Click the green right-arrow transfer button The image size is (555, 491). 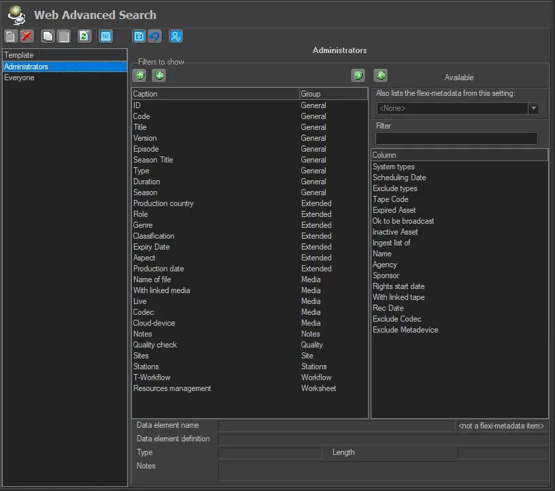click(358, 75)
